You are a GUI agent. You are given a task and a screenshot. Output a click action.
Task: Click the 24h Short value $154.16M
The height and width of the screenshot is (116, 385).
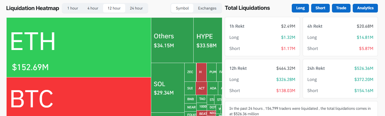364,91
